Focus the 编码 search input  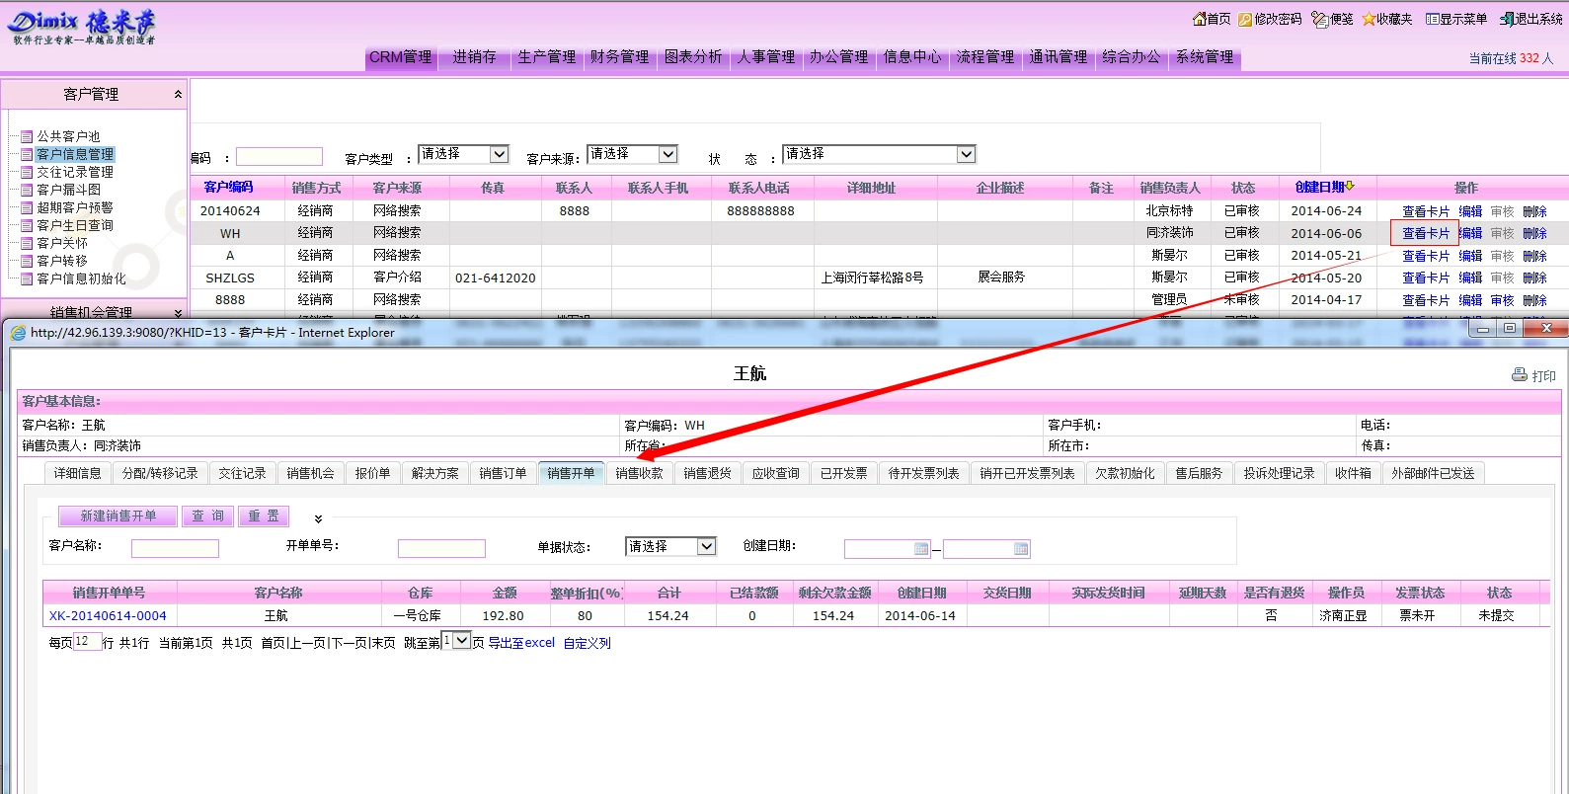[x=279, y=156]
